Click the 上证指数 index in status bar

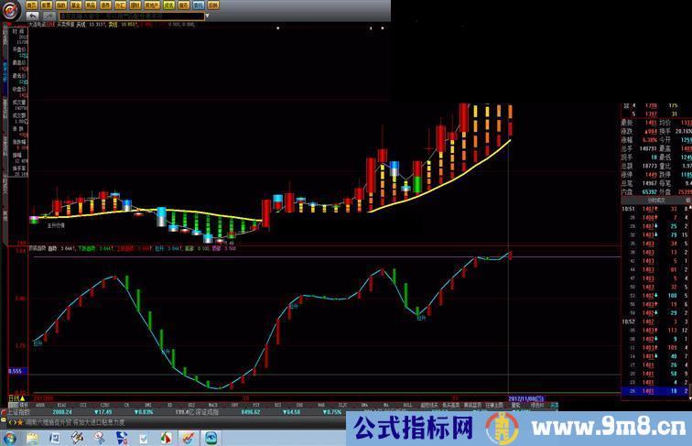16,413
